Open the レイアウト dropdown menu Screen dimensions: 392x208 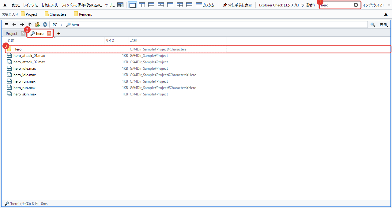(x=31, y=5)
